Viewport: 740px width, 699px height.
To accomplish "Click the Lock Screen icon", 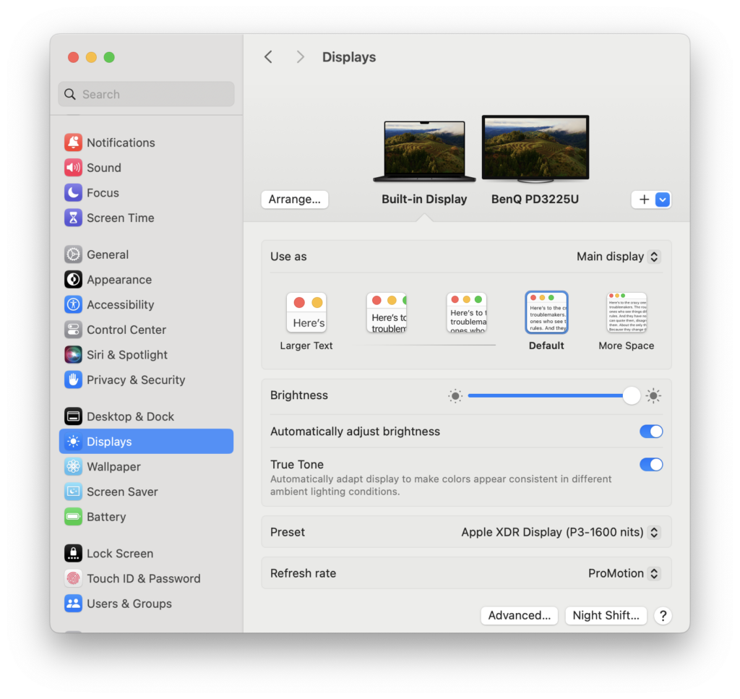I will pyautogui.click(x=73, y=553).
